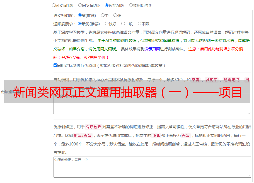Set 语义相似度 to 高(推荐)

pos(80,15)
